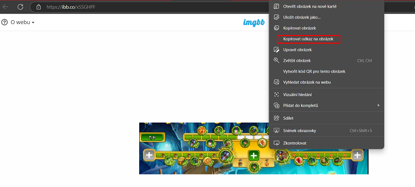
Task: Choose Uložit obrázek jako...
Action: (x=302, y=17)
